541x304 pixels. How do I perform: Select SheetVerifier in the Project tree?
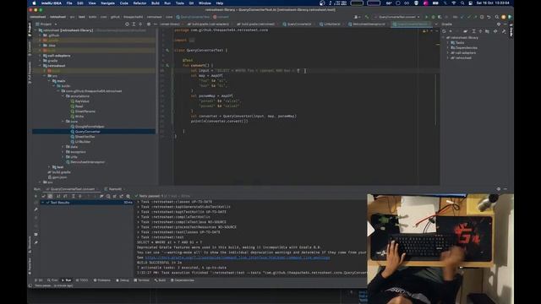click(x=85, y=137)
